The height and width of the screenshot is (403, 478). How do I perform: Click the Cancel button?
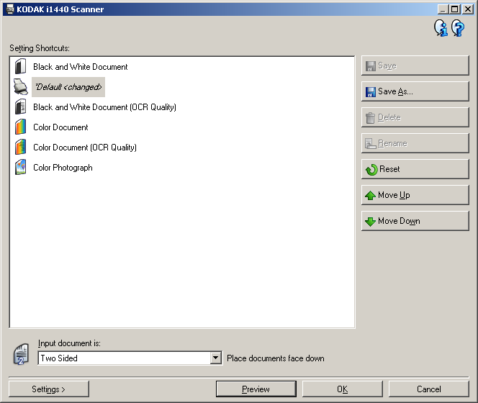[x=428, y=389]
